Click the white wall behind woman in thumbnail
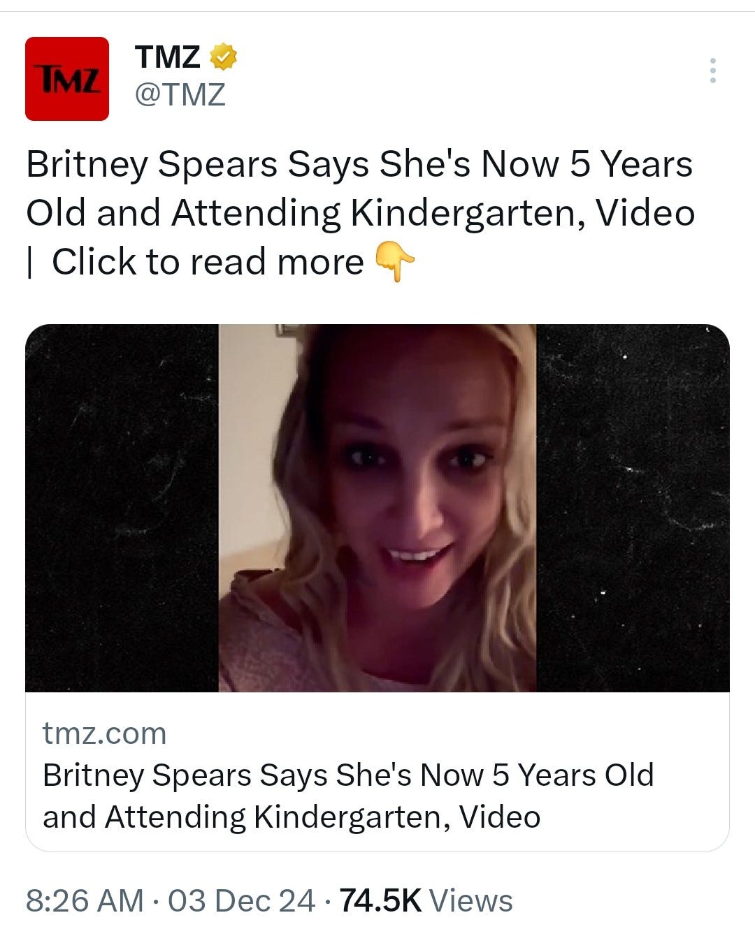This screenshot has width=755, height=943. 252,447
